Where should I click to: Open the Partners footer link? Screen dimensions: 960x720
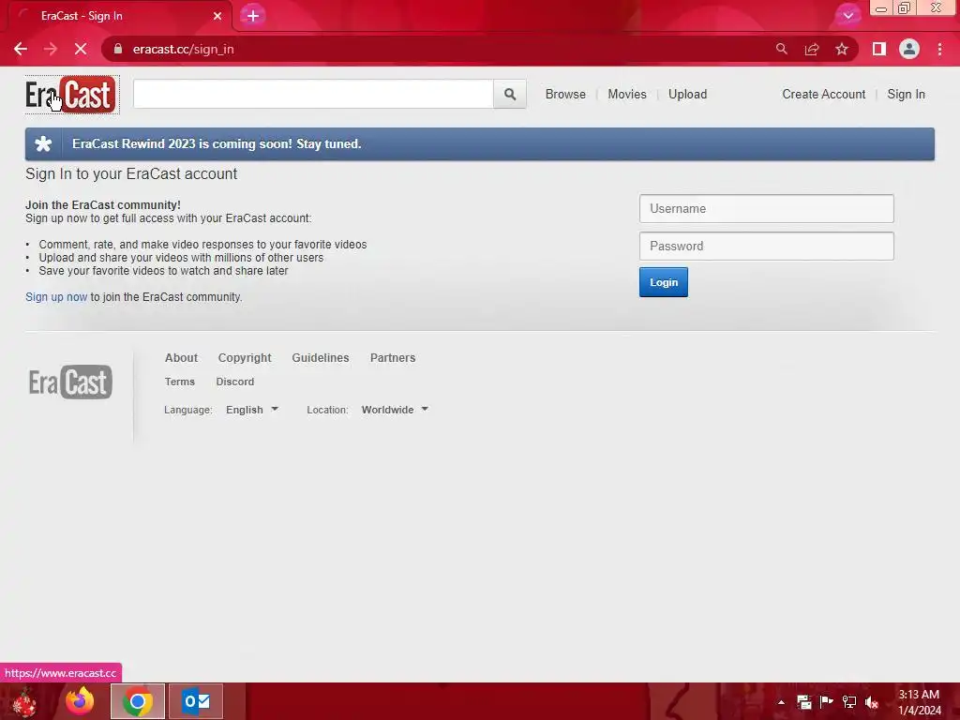click(x=393, y=357)
